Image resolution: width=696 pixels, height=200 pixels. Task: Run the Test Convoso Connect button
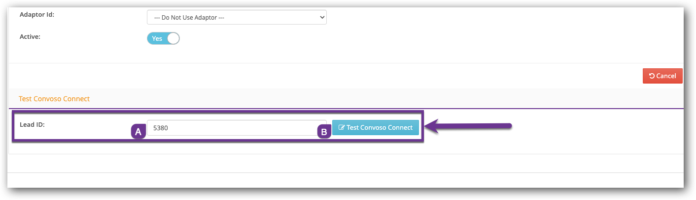(376, 128)
